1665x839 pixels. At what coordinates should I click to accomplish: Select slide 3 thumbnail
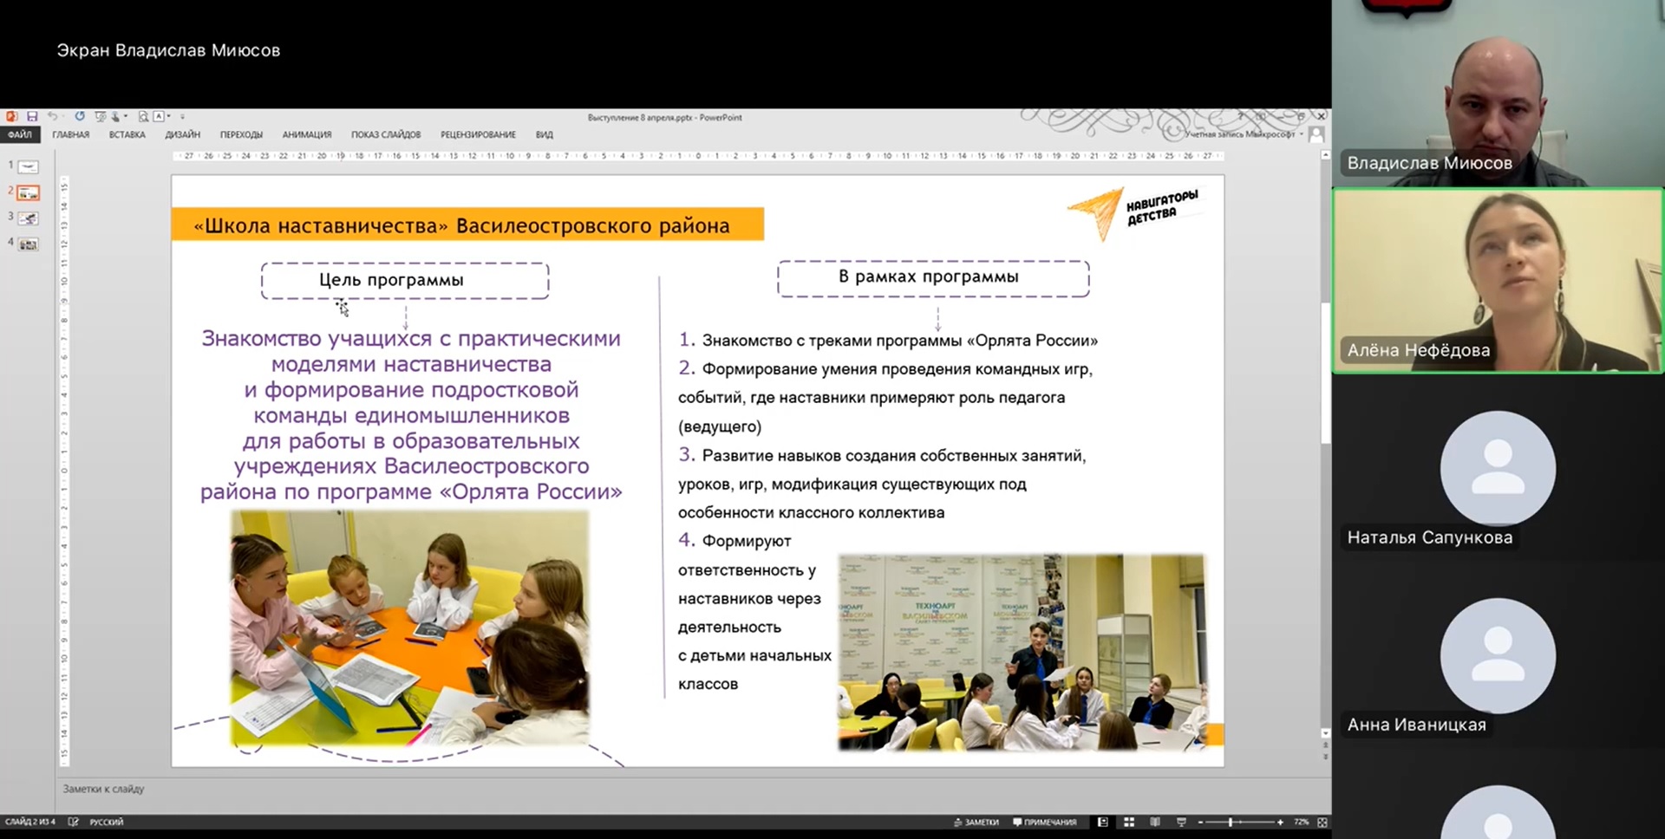[29, 218]
